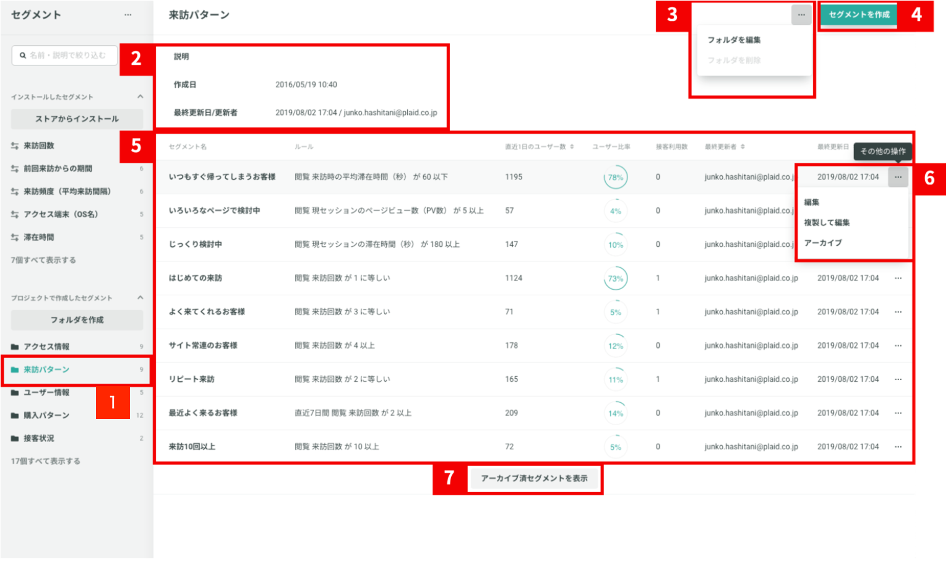The width and height of the screenshot is (948, 562).
Task: Select 来訪回数 installed segment icon
Action: (x=15, y=146)
